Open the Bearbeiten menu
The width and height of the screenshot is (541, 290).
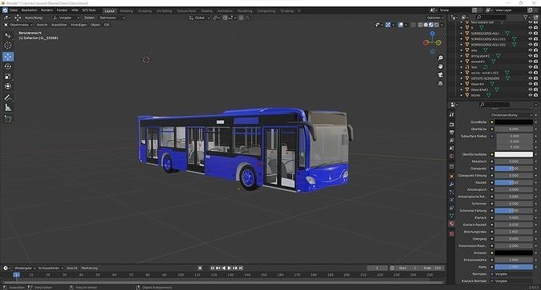click(x=29, y=10)
